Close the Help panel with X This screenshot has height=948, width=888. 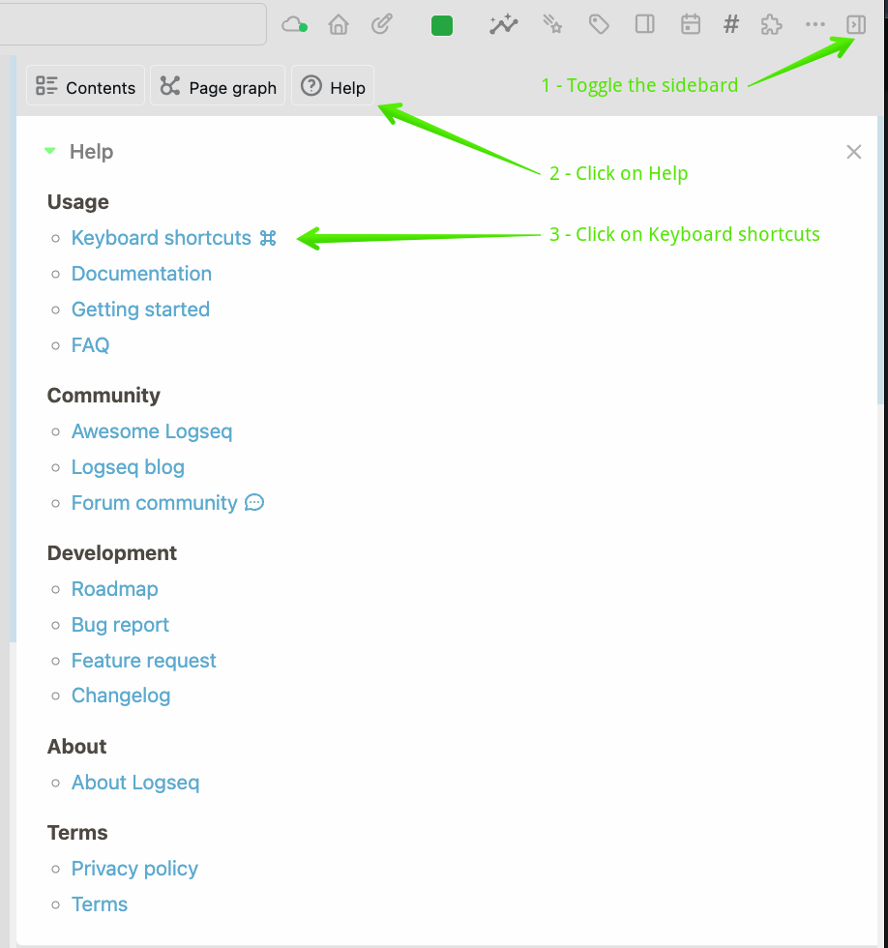[x=853, y=152]
